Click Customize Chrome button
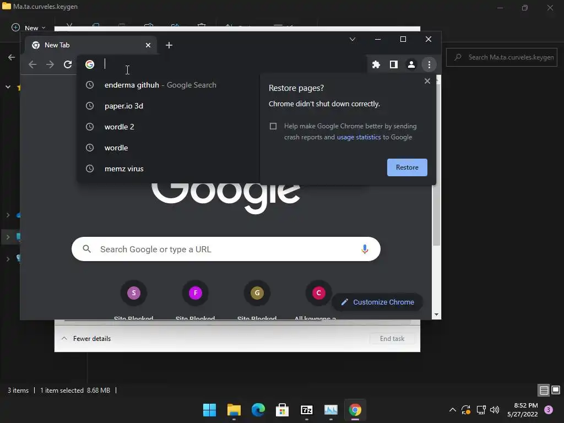 (x=377, y=302)
